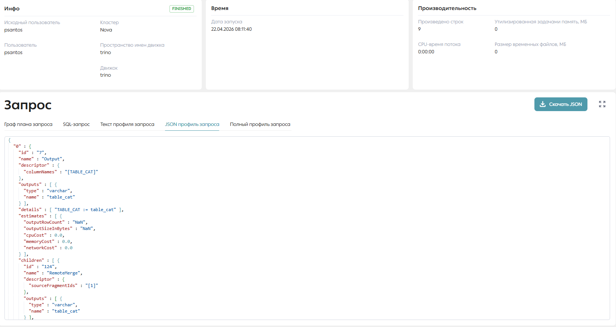The width and height of the screenshot is (616, 327).
Task: Click psantos under Исходный пользователь
Action: point(13,30)
